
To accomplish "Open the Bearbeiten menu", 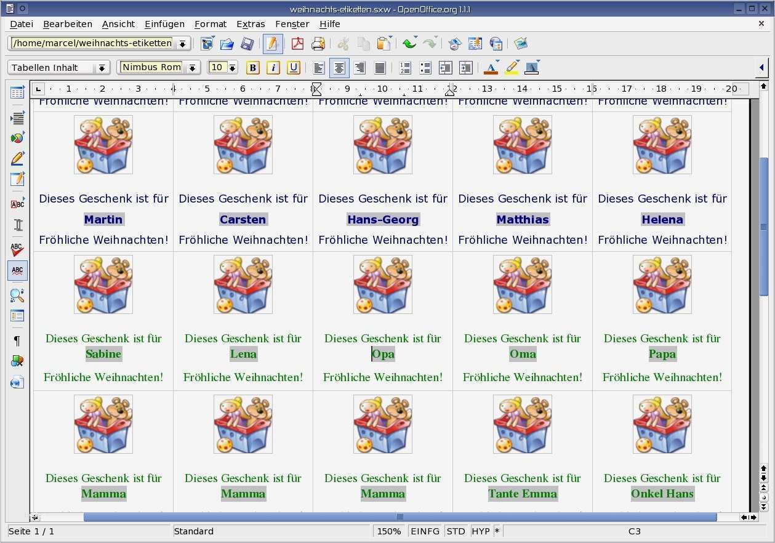I will point(68,24).
